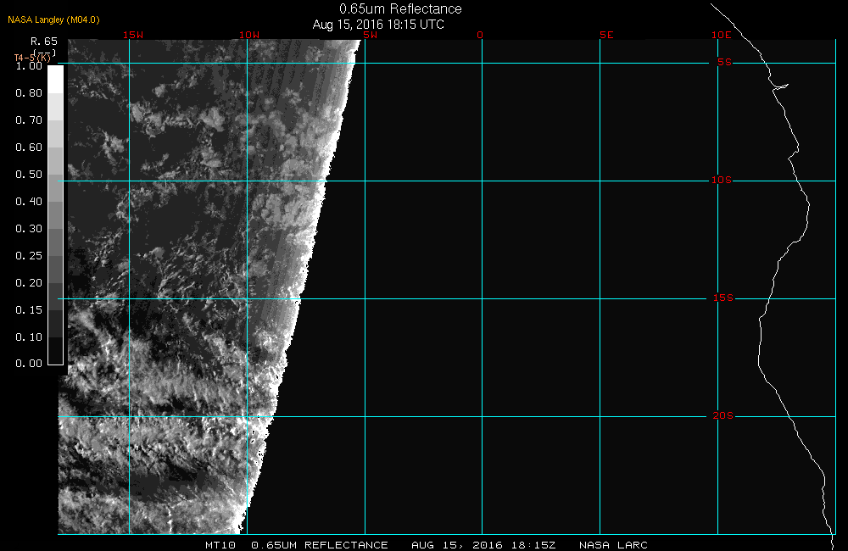Click the 0.20 colorbar value
848x551 pixels.
point(29,283)
